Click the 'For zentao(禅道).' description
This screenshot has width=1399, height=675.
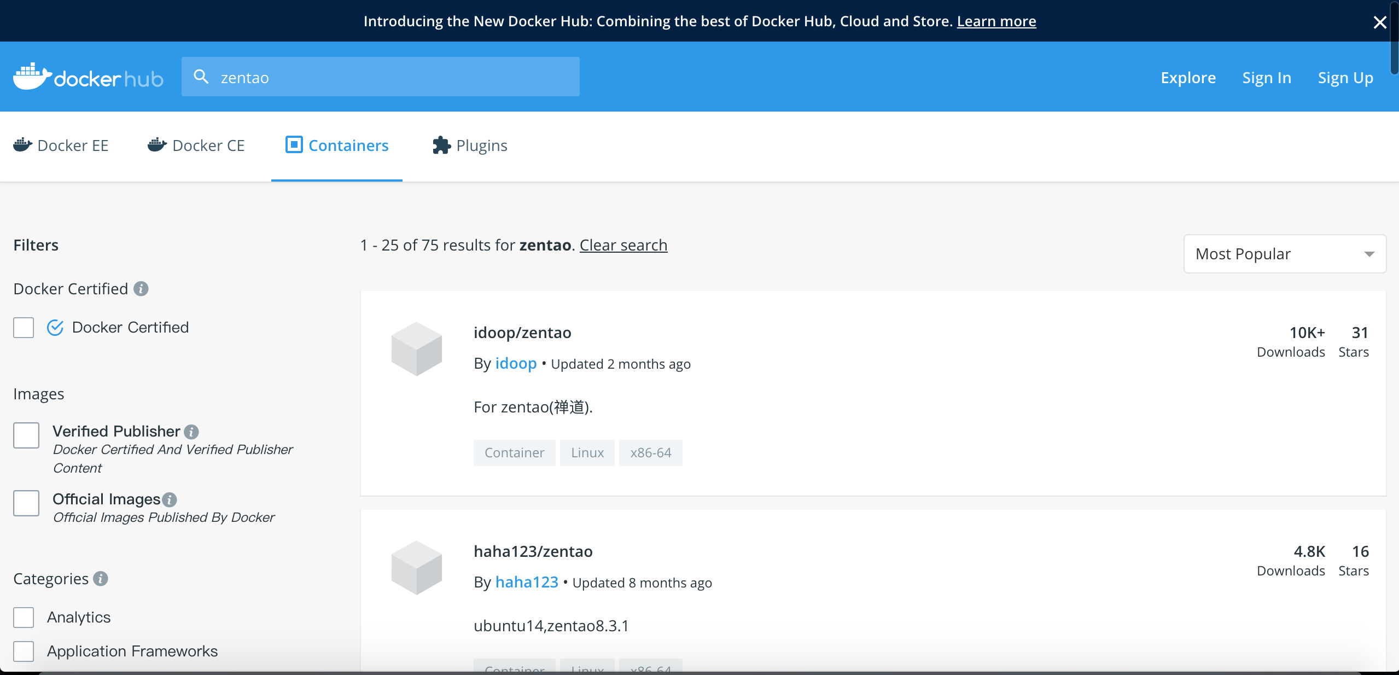pos(533,407)
